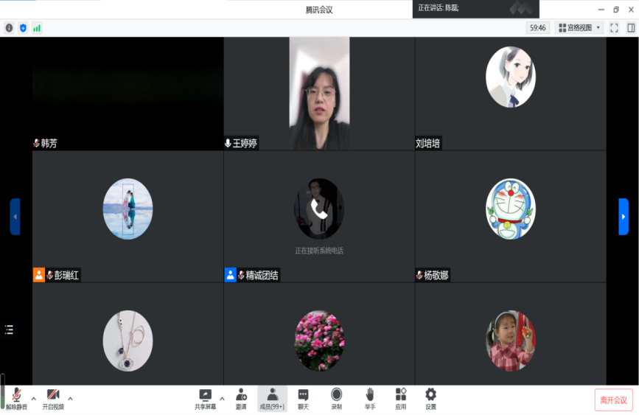
Task: Open the invite (邀请) panel
Action: point(241,398)
